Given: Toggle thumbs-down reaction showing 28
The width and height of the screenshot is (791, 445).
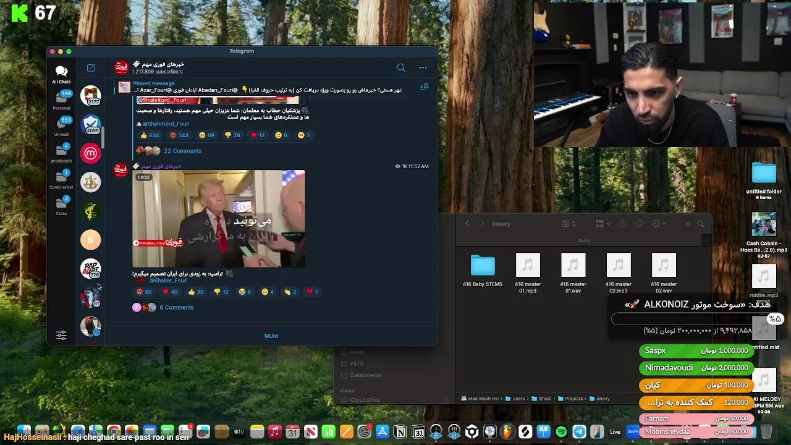Looking at the screenshot, I should point(232,135).
